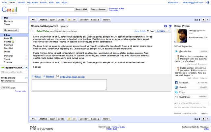The height and width of the screenshot is (132, 211).
Task: Toggle the sender chat status box
Action: coord(33,31)
